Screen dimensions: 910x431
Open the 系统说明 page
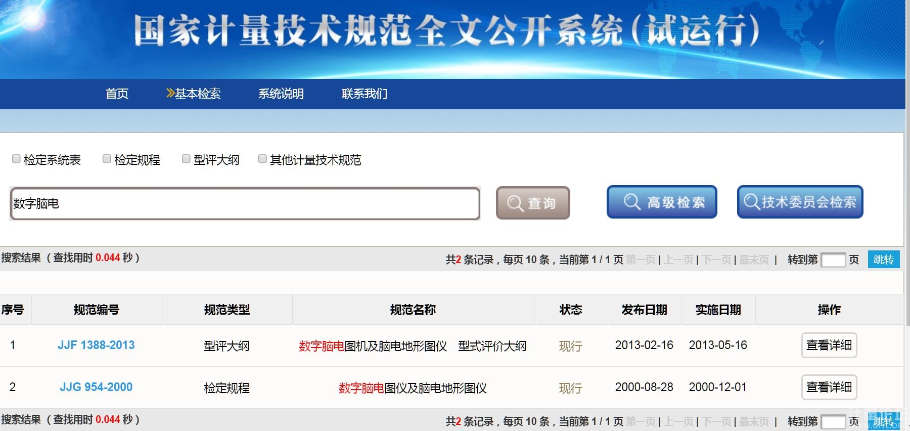pyautogui.click(x=281, y=94)
